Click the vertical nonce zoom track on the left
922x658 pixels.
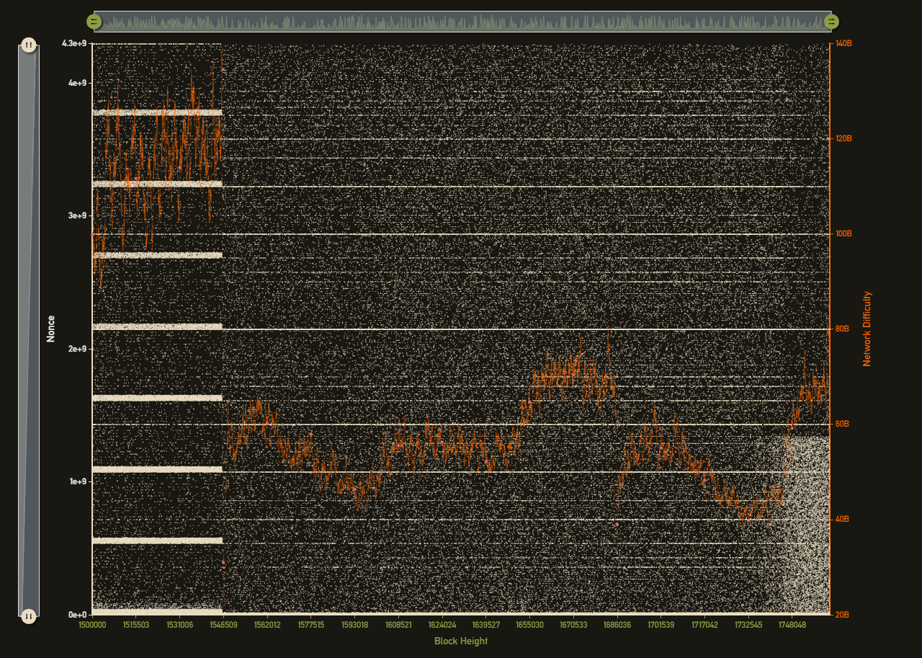(28, 330)
